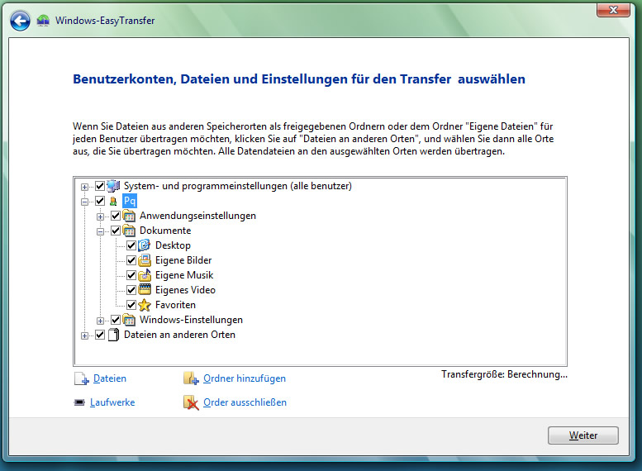Open the Dateien link

[110, 378]
